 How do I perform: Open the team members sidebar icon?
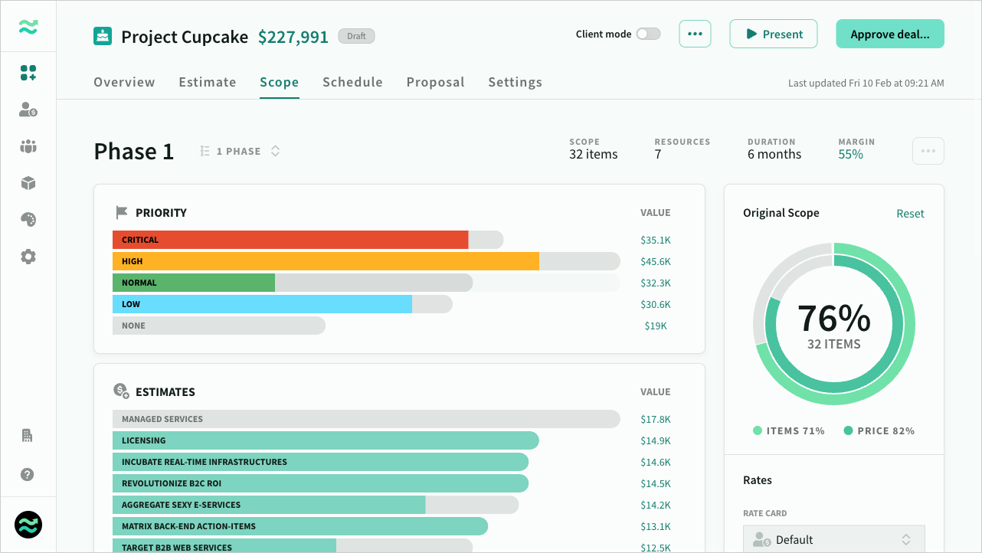pyautogui.click(x=28, y=147)
